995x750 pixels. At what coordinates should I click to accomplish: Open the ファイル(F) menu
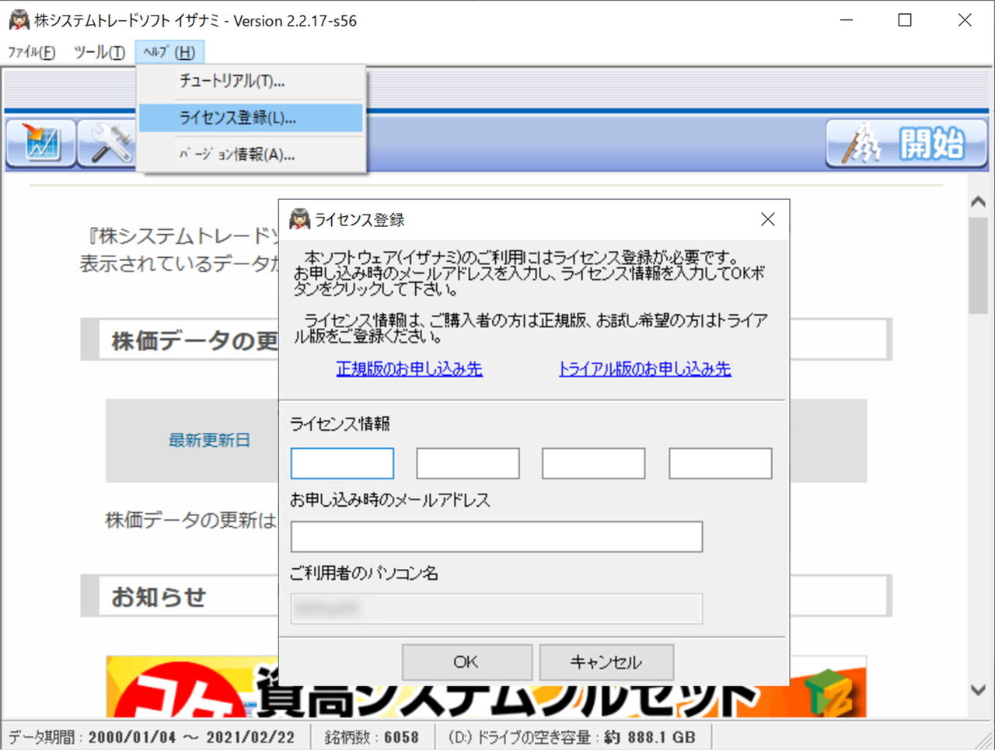click(x=32, y=52)
